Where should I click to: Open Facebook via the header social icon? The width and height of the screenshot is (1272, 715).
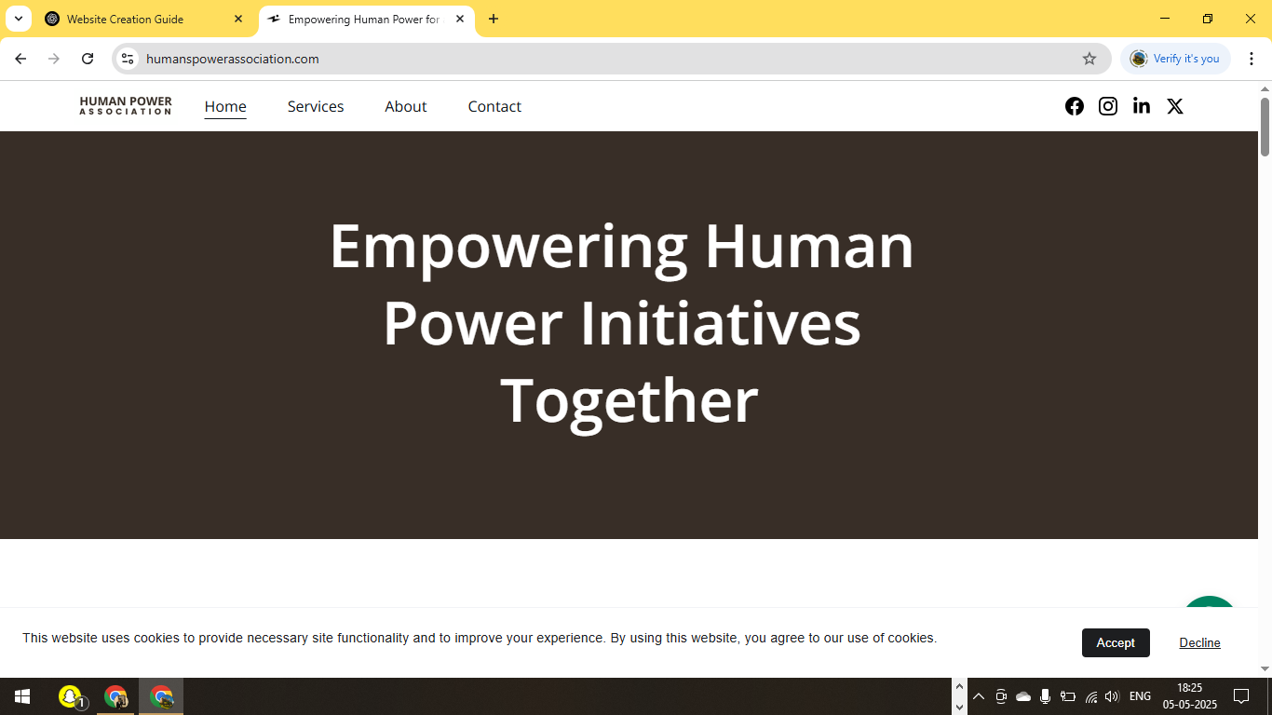coord(1075,106)
